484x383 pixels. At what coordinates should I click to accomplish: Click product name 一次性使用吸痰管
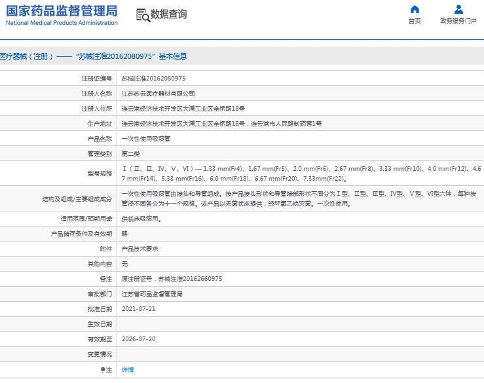pyautogui.click(x=145, y=139)
